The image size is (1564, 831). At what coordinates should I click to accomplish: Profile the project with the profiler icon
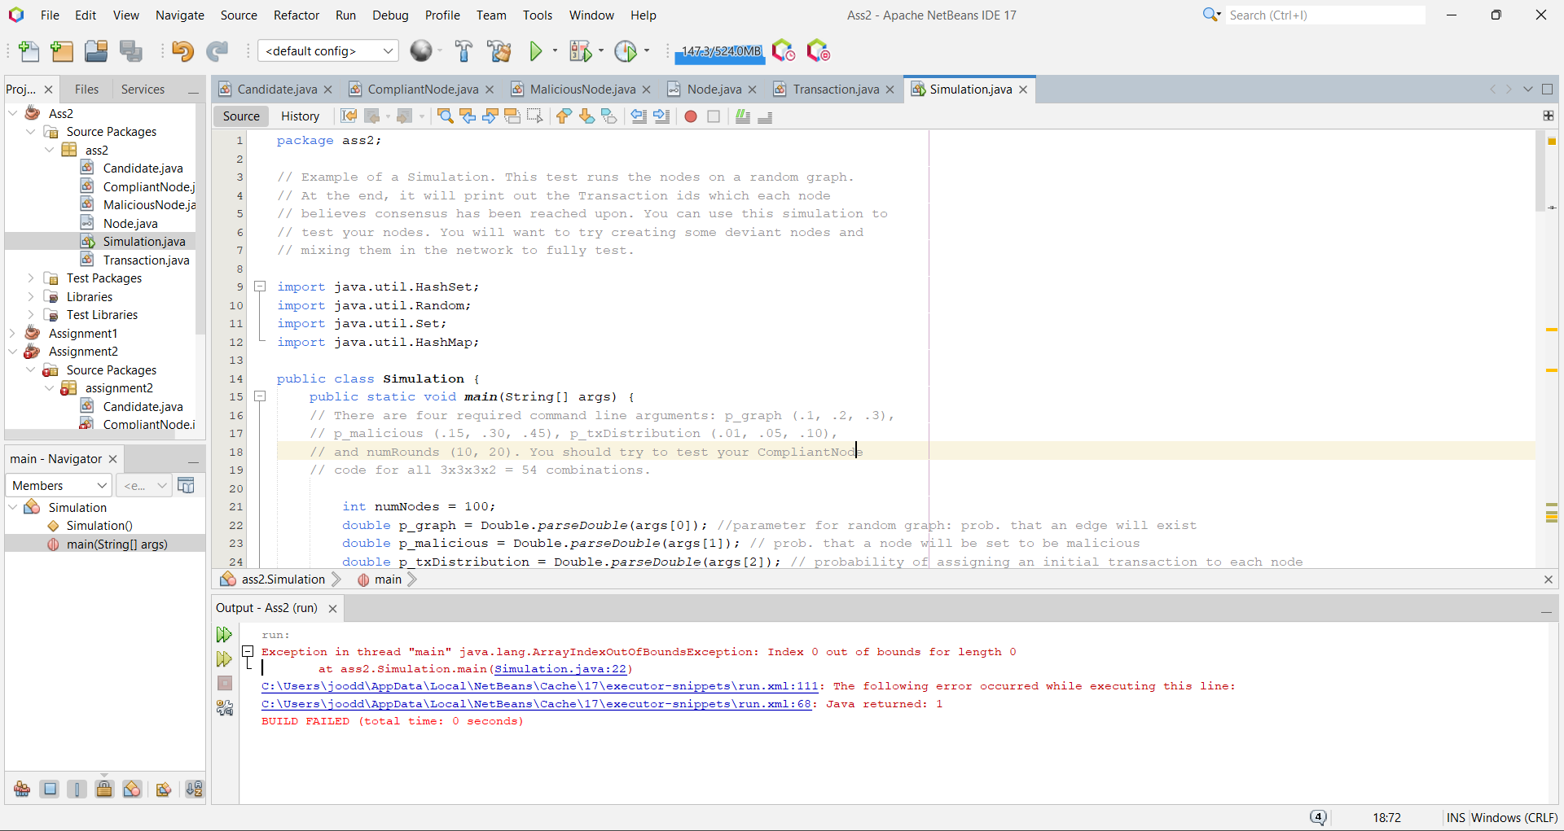(627, 50)
